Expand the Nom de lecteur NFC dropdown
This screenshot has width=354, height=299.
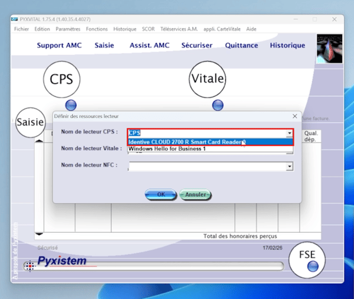tap(289, 167)
